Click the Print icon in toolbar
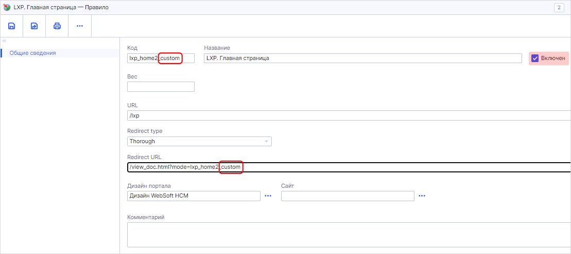The image size is (571, 254). (57, 26)
